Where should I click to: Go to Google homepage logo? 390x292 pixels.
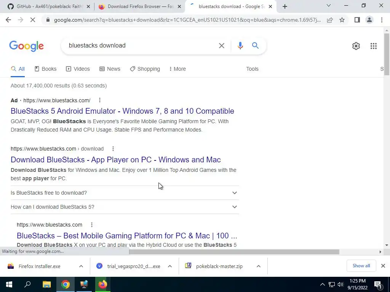(x=27, y=46)
